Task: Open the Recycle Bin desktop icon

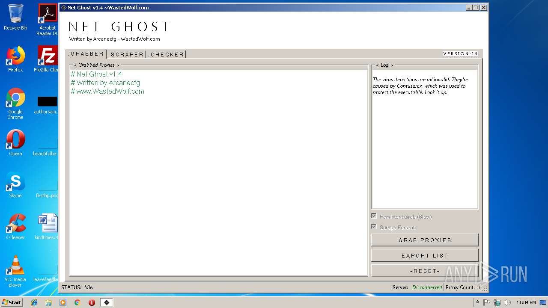Action: (15, 17)
